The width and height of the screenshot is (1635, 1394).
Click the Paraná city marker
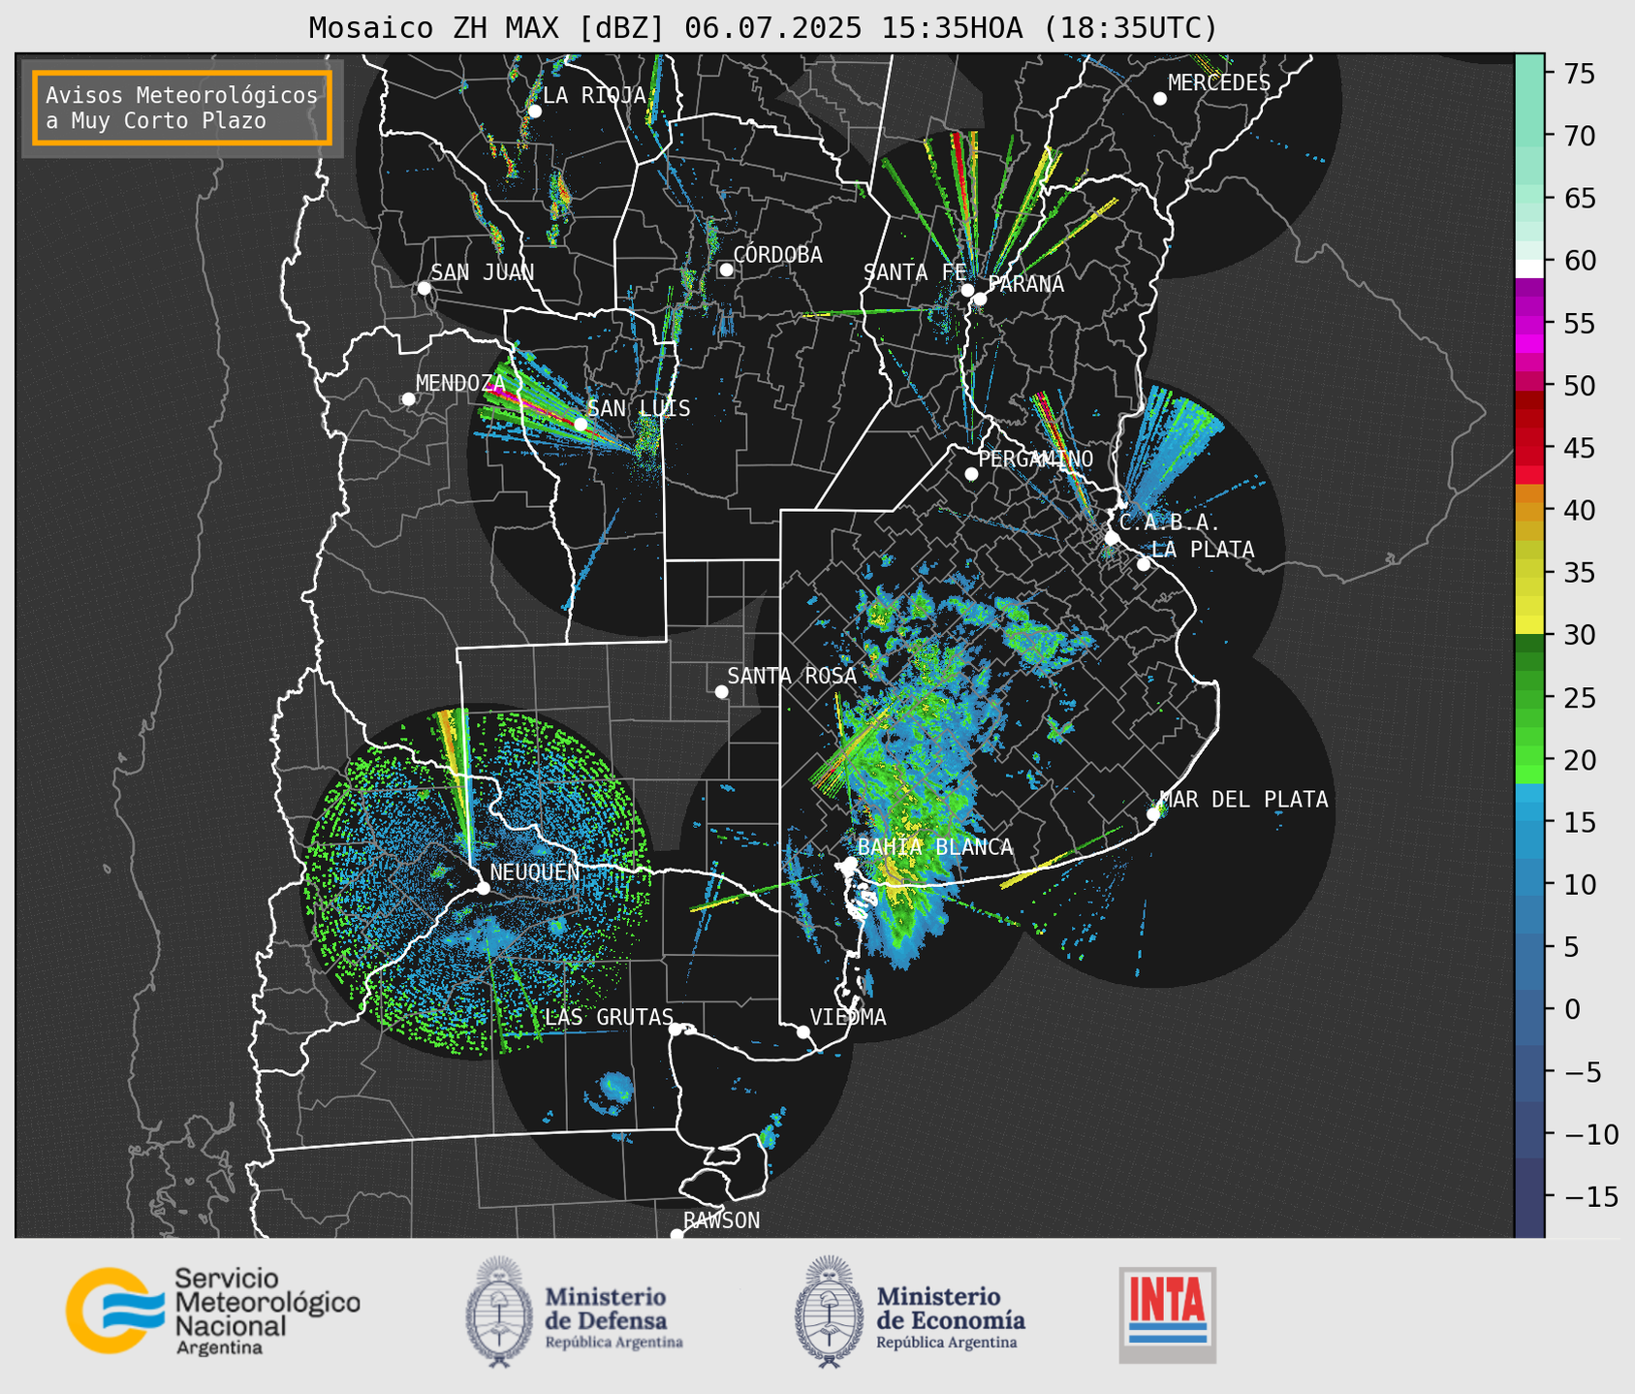pos(980,299)
